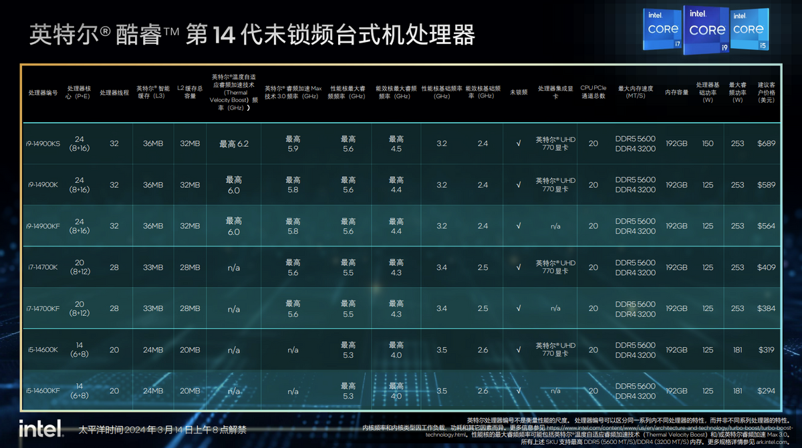The height and width of the screenshot is (448, 802).
Task: Click the 睿频加速 Max 技术 3.0 column header
Action: (x=293, y=93)
